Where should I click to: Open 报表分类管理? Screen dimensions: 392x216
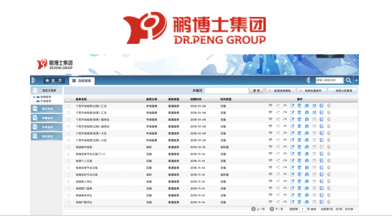342,90
